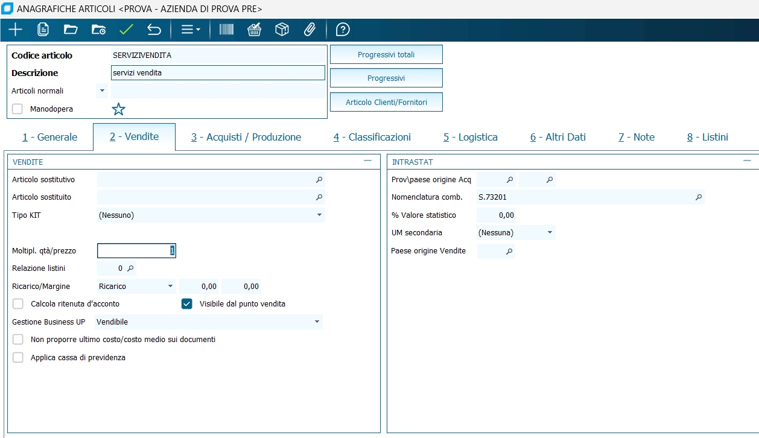Open the 5 - Logistica tab

(x=470, y=138)
